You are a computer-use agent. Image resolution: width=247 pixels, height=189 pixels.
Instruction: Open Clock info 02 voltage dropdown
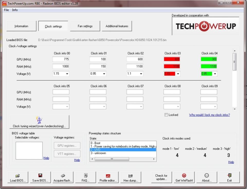point(141,74)
